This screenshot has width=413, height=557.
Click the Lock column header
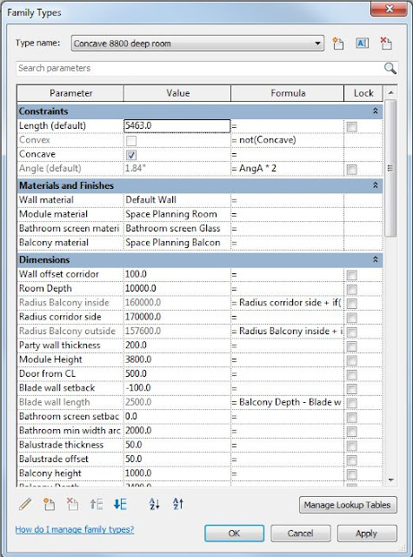[x=363, y=93]
